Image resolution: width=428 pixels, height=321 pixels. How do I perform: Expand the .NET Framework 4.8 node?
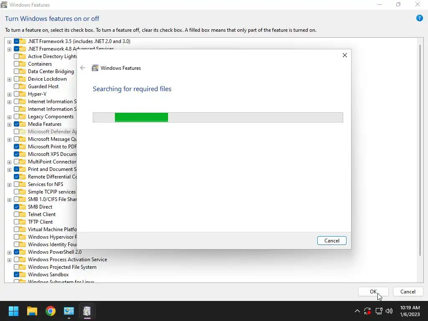coord(9,49)
